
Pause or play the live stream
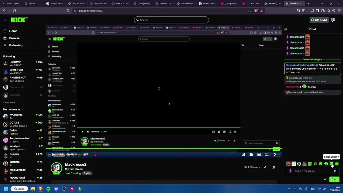[x=53, y=154]
